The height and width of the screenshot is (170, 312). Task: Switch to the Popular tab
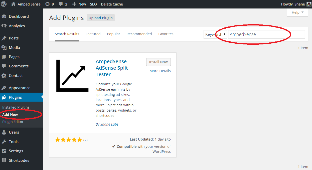coord(113,34)
